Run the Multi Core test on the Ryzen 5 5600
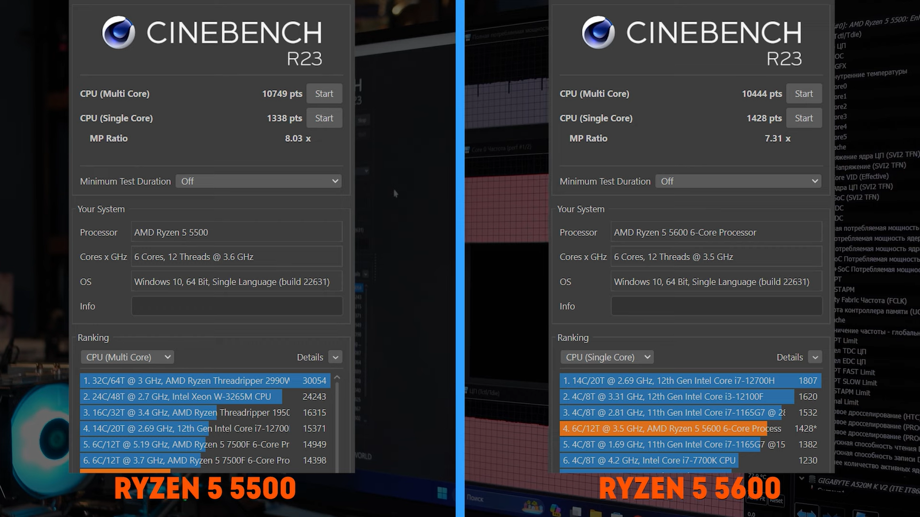This screenshot has height=517, width=920. point(803,94)
